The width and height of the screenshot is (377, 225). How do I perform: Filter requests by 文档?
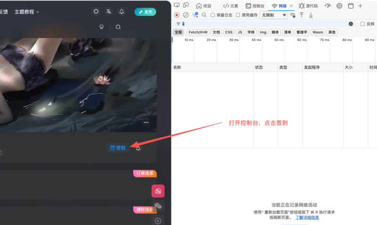click(x=216, y=32)
